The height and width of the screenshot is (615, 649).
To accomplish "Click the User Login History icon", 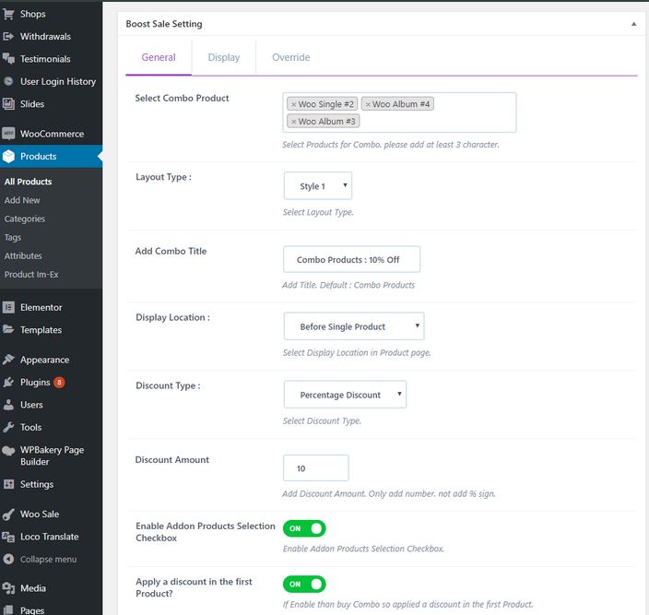I will point(8,81).
